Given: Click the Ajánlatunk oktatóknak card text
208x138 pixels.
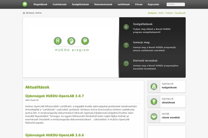Looking at the screenshot, I should tap(168, 101).
